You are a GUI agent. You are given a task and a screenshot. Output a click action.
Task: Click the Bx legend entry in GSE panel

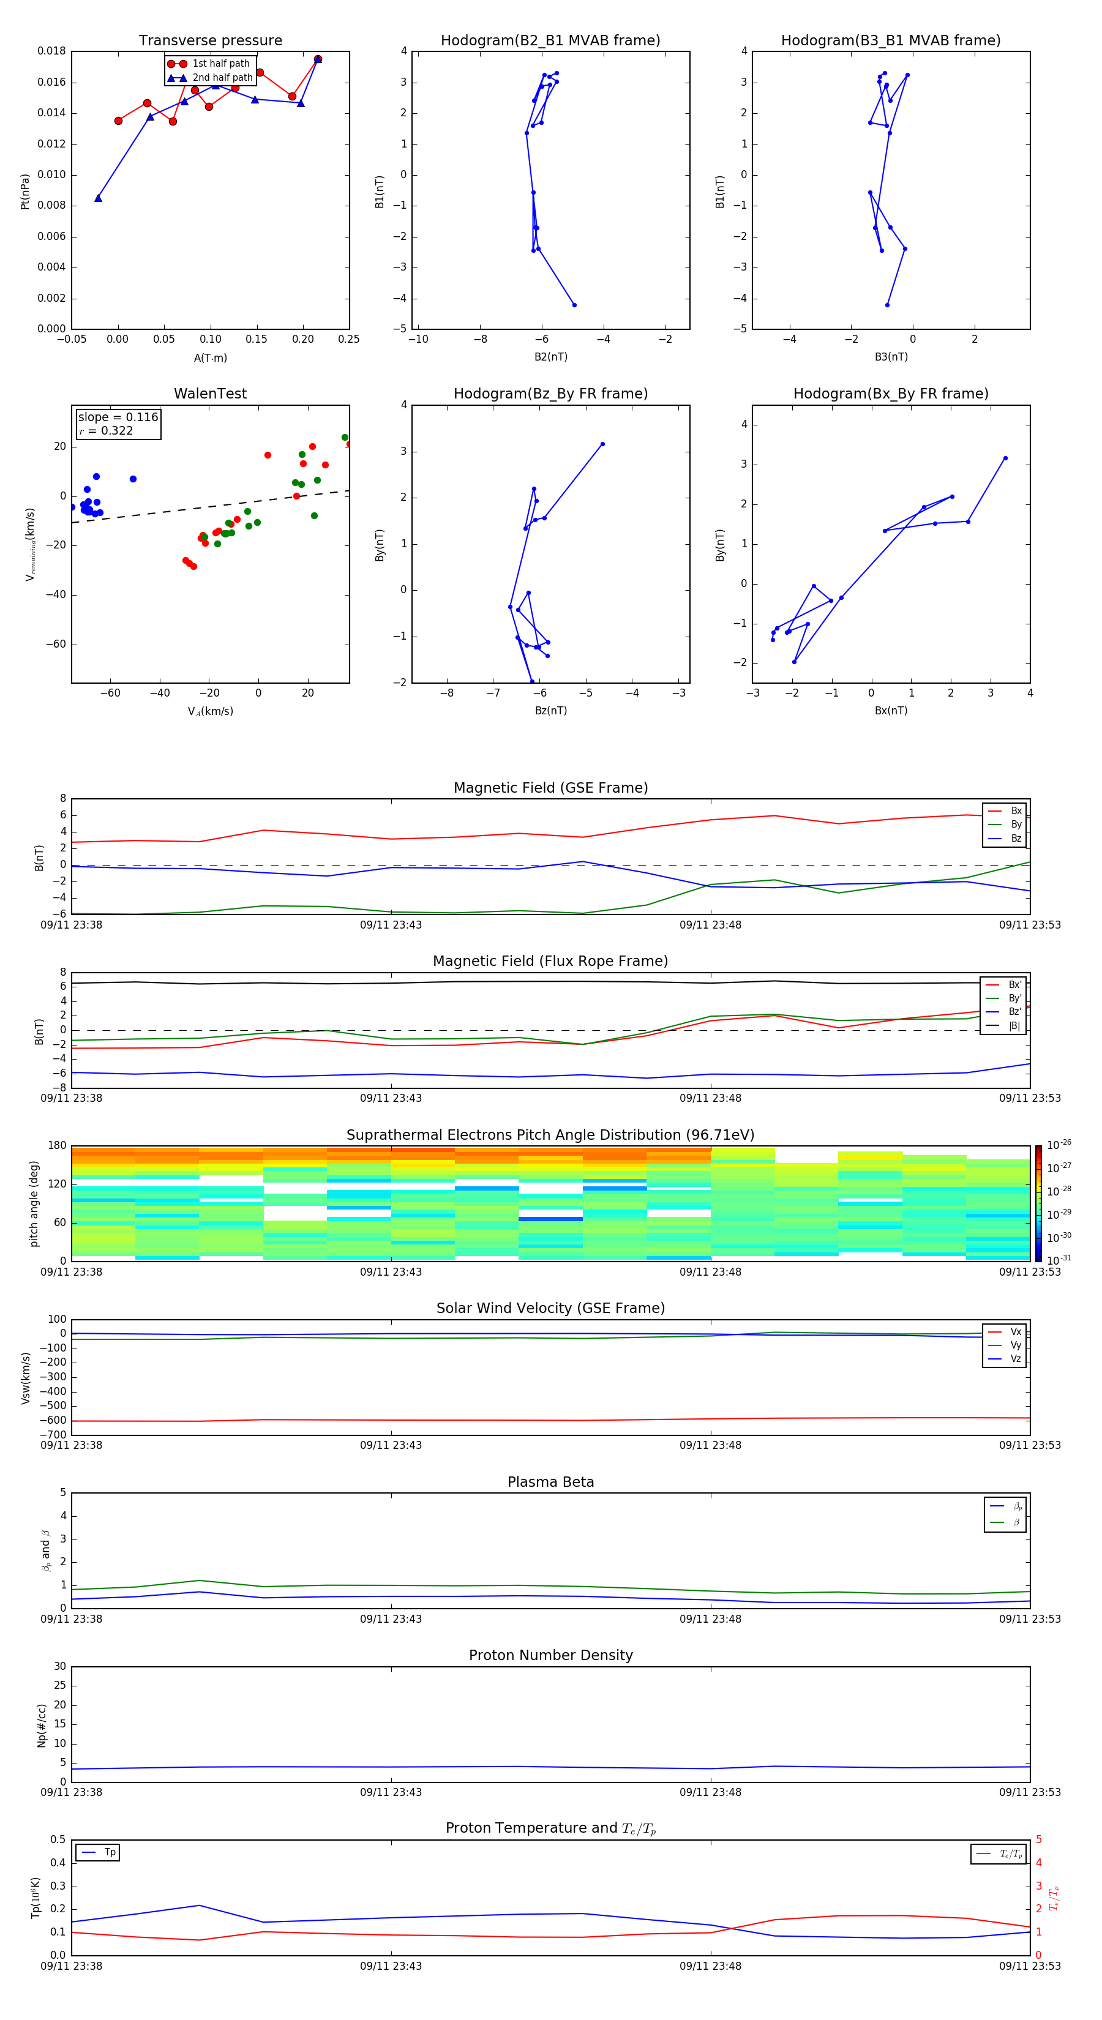pos(1005,811)
